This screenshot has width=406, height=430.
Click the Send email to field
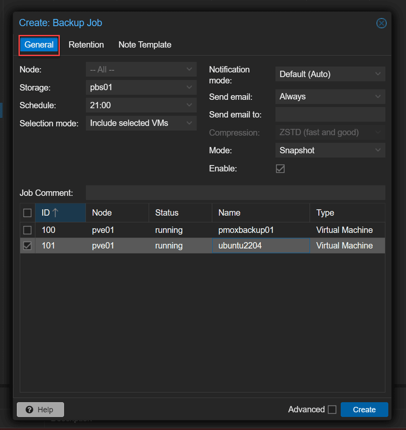pyautogui.click(x=330, y=115)
